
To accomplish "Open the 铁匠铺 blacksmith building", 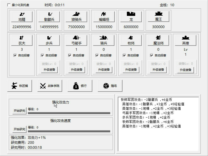I will point(19,86).
